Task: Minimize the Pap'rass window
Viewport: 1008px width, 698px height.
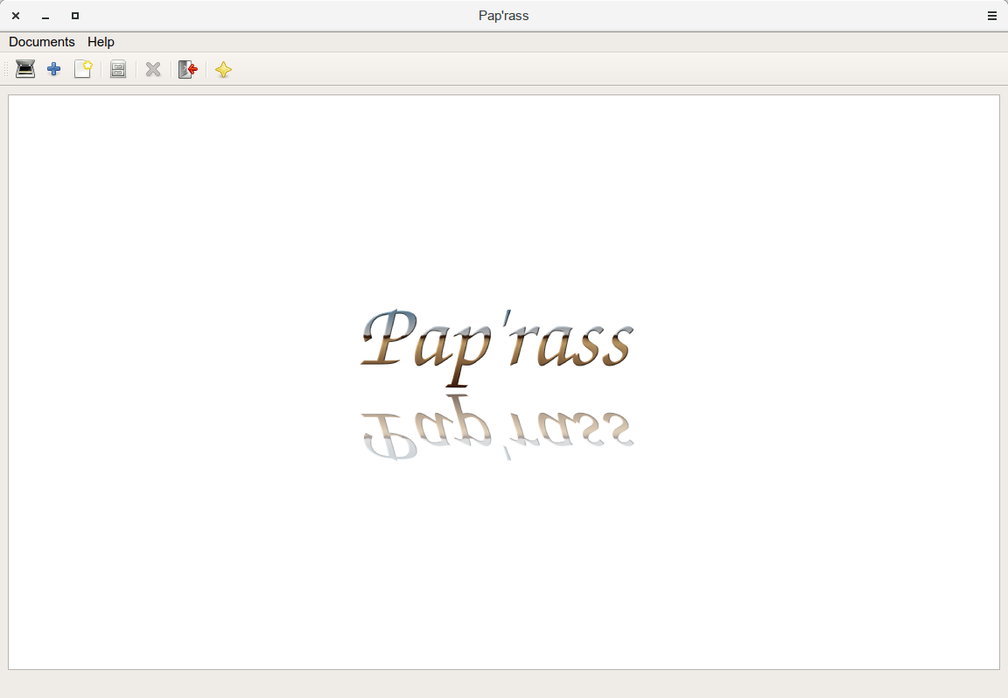Action: click(x=45, y=16)
